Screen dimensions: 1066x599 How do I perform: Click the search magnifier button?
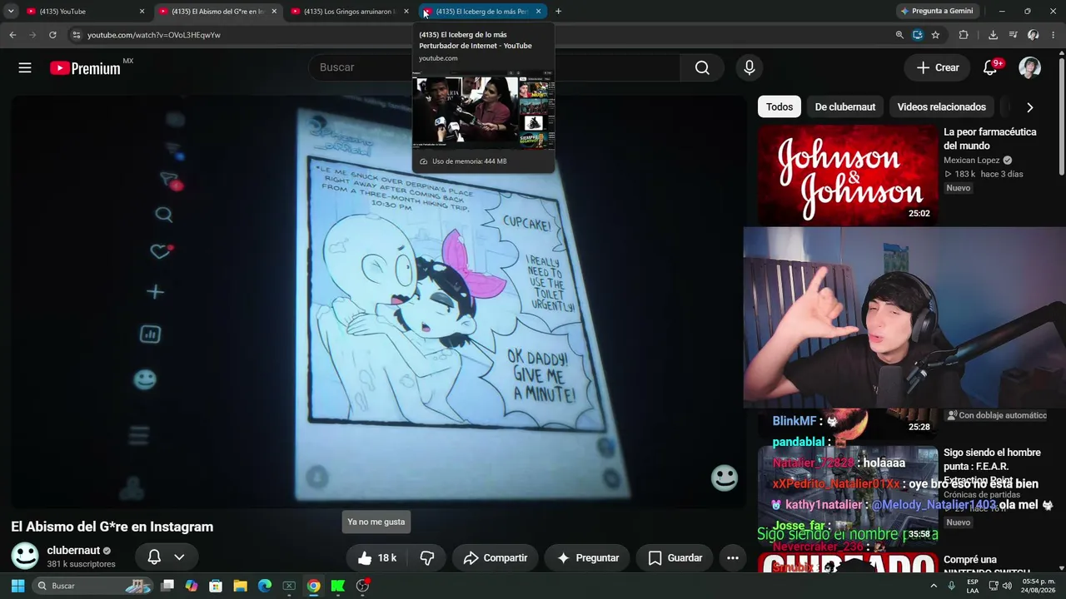(702, 68)
